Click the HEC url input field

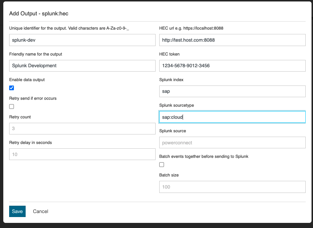coord(232,40)
